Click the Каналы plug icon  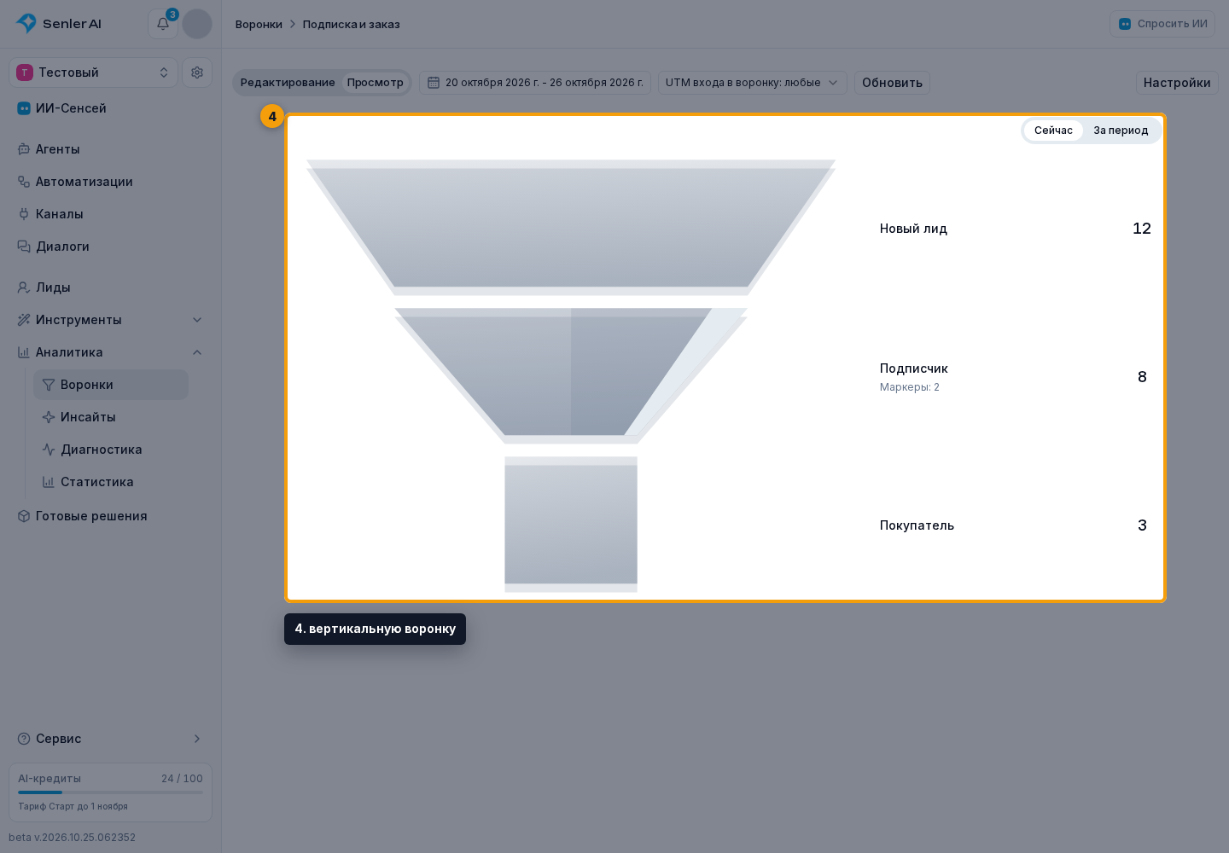[x=24, y=214]
